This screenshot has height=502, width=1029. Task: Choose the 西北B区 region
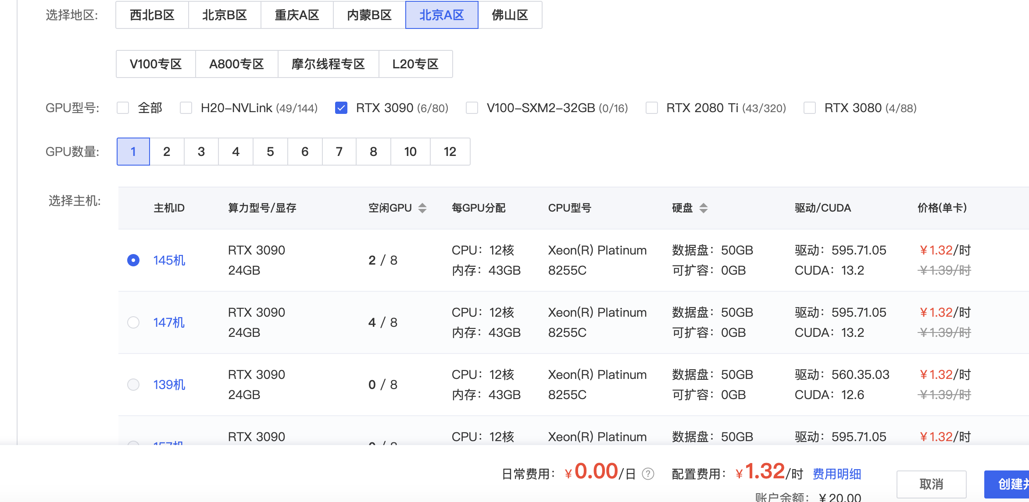152,15
